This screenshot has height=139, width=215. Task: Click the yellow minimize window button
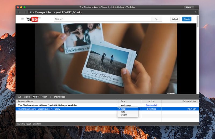point(21,7)
